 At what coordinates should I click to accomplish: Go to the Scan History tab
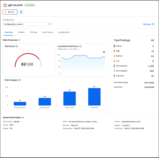point(47,32)
